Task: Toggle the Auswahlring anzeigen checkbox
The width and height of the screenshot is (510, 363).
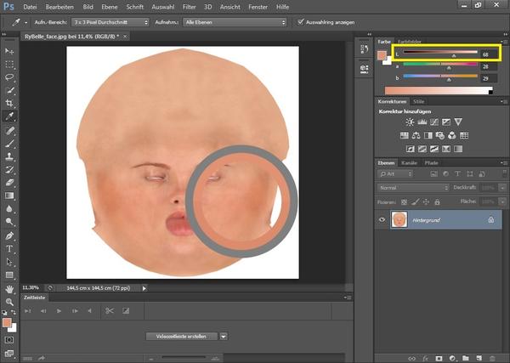Action: pos(300,22)
